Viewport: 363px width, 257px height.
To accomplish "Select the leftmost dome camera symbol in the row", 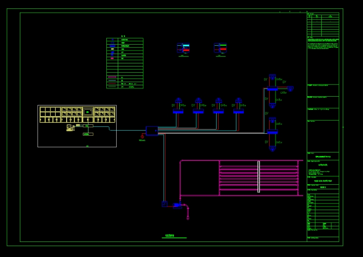I will click(178, 100).
